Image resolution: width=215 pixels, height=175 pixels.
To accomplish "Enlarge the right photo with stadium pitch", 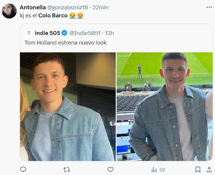I will [x=164, y=106].
